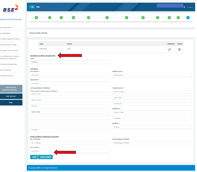197x172 pixels.
Task: Tick Same as Correspondence Address checkbox
Action: (x=31, y=91)
